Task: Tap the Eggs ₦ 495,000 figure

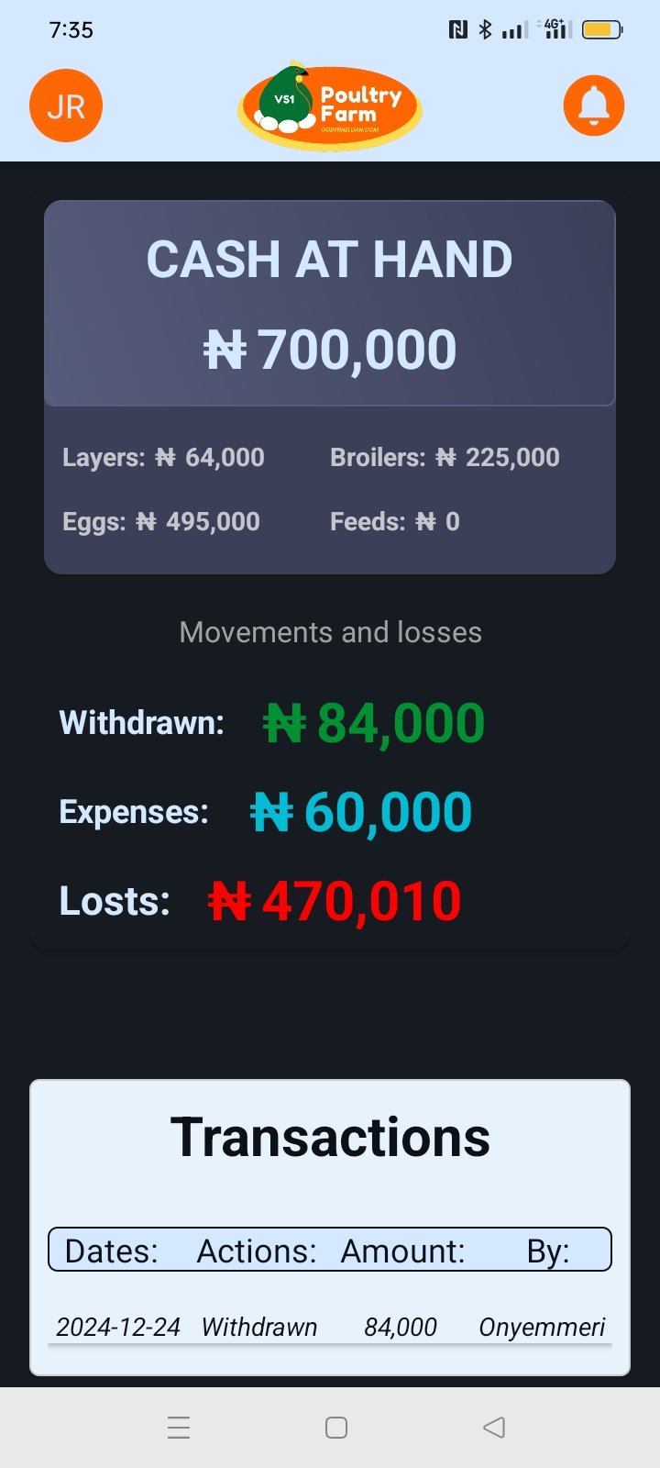Action: (x=161, y=521)
